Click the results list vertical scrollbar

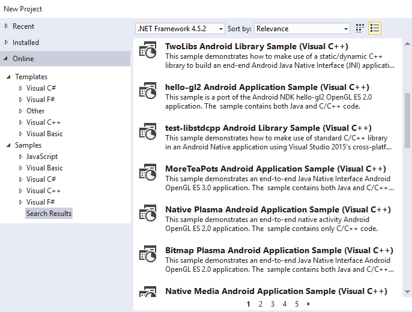408,120
